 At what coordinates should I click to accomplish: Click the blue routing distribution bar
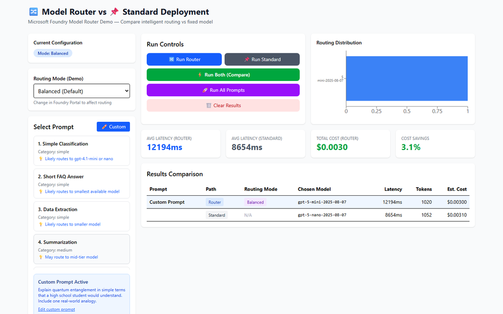pos(406,78)
